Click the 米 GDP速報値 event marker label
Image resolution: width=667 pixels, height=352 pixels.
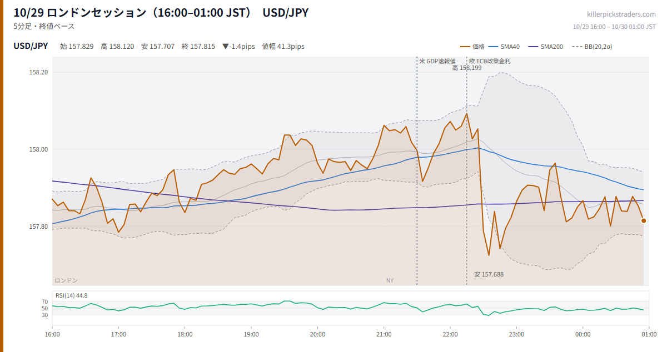437,61
